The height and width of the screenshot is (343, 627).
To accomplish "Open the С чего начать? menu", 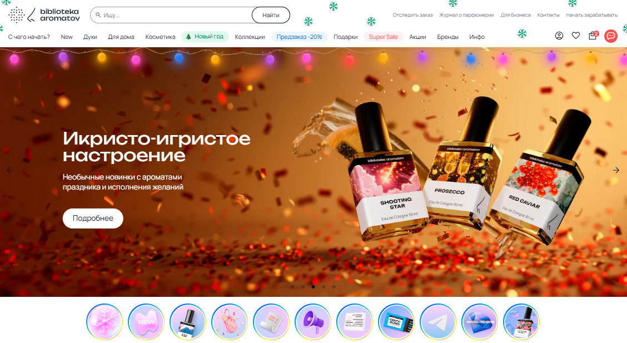I will tap(29, 37).
